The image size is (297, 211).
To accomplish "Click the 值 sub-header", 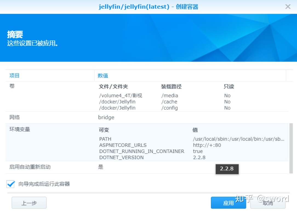I will coord(195,130).
